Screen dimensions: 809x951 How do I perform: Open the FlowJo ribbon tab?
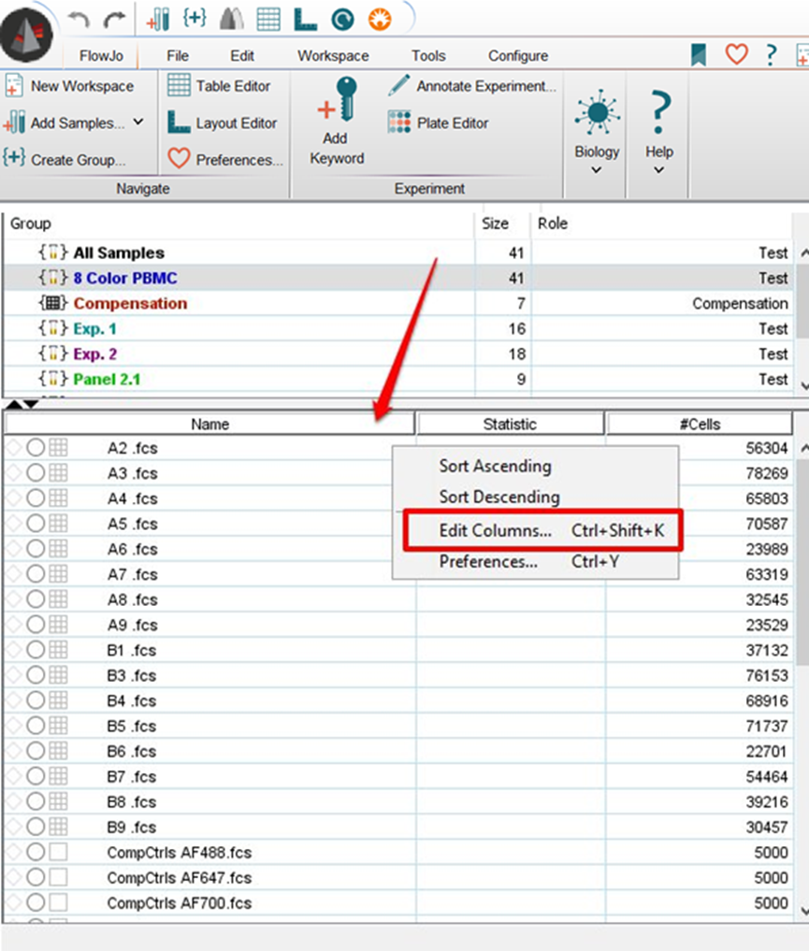click(101, 56)
